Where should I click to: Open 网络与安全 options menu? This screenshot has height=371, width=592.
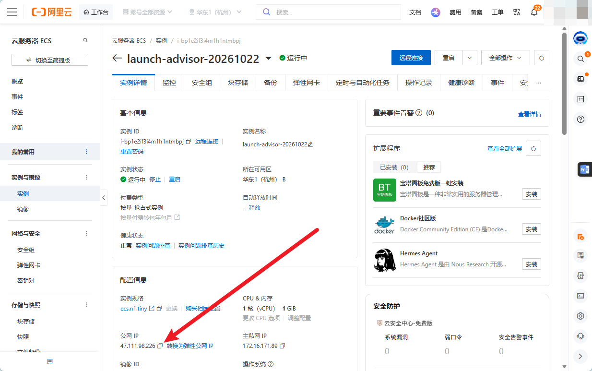tap(87, 233)
